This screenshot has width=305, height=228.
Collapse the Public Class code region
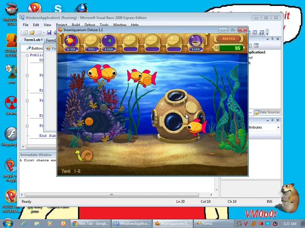27,55
